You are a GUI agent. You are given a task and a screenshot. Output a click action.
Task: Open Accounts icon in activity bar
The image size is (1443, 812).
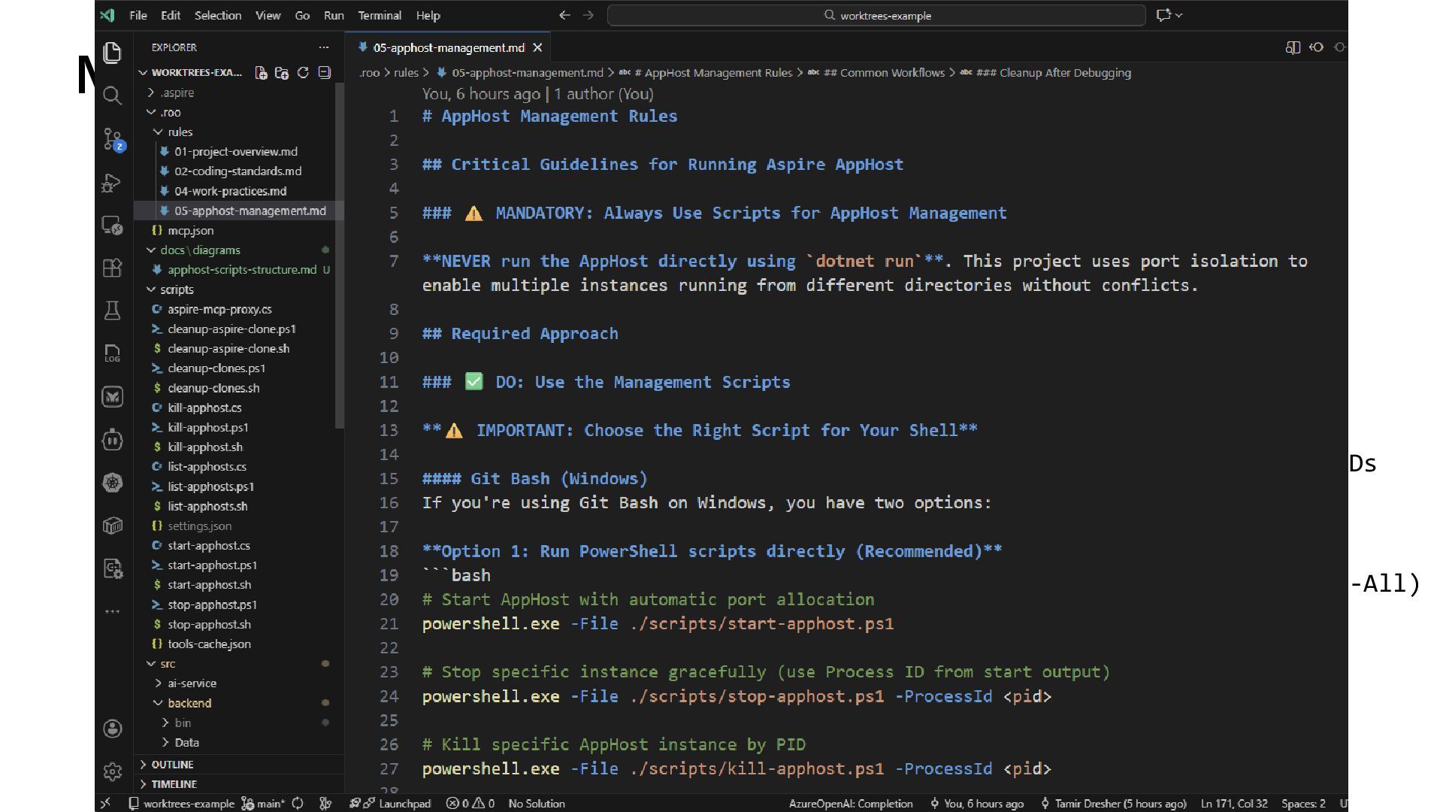tap(112, 729)
